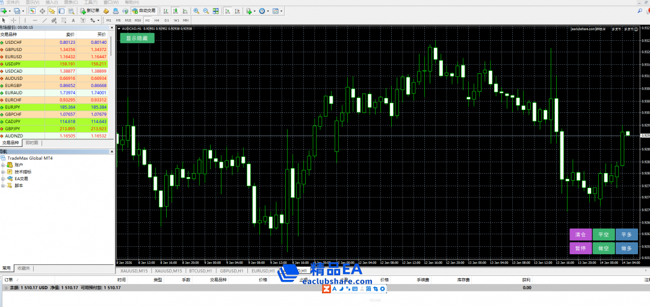Toggle the auto scroll chart icon

(x=227, y=11)
